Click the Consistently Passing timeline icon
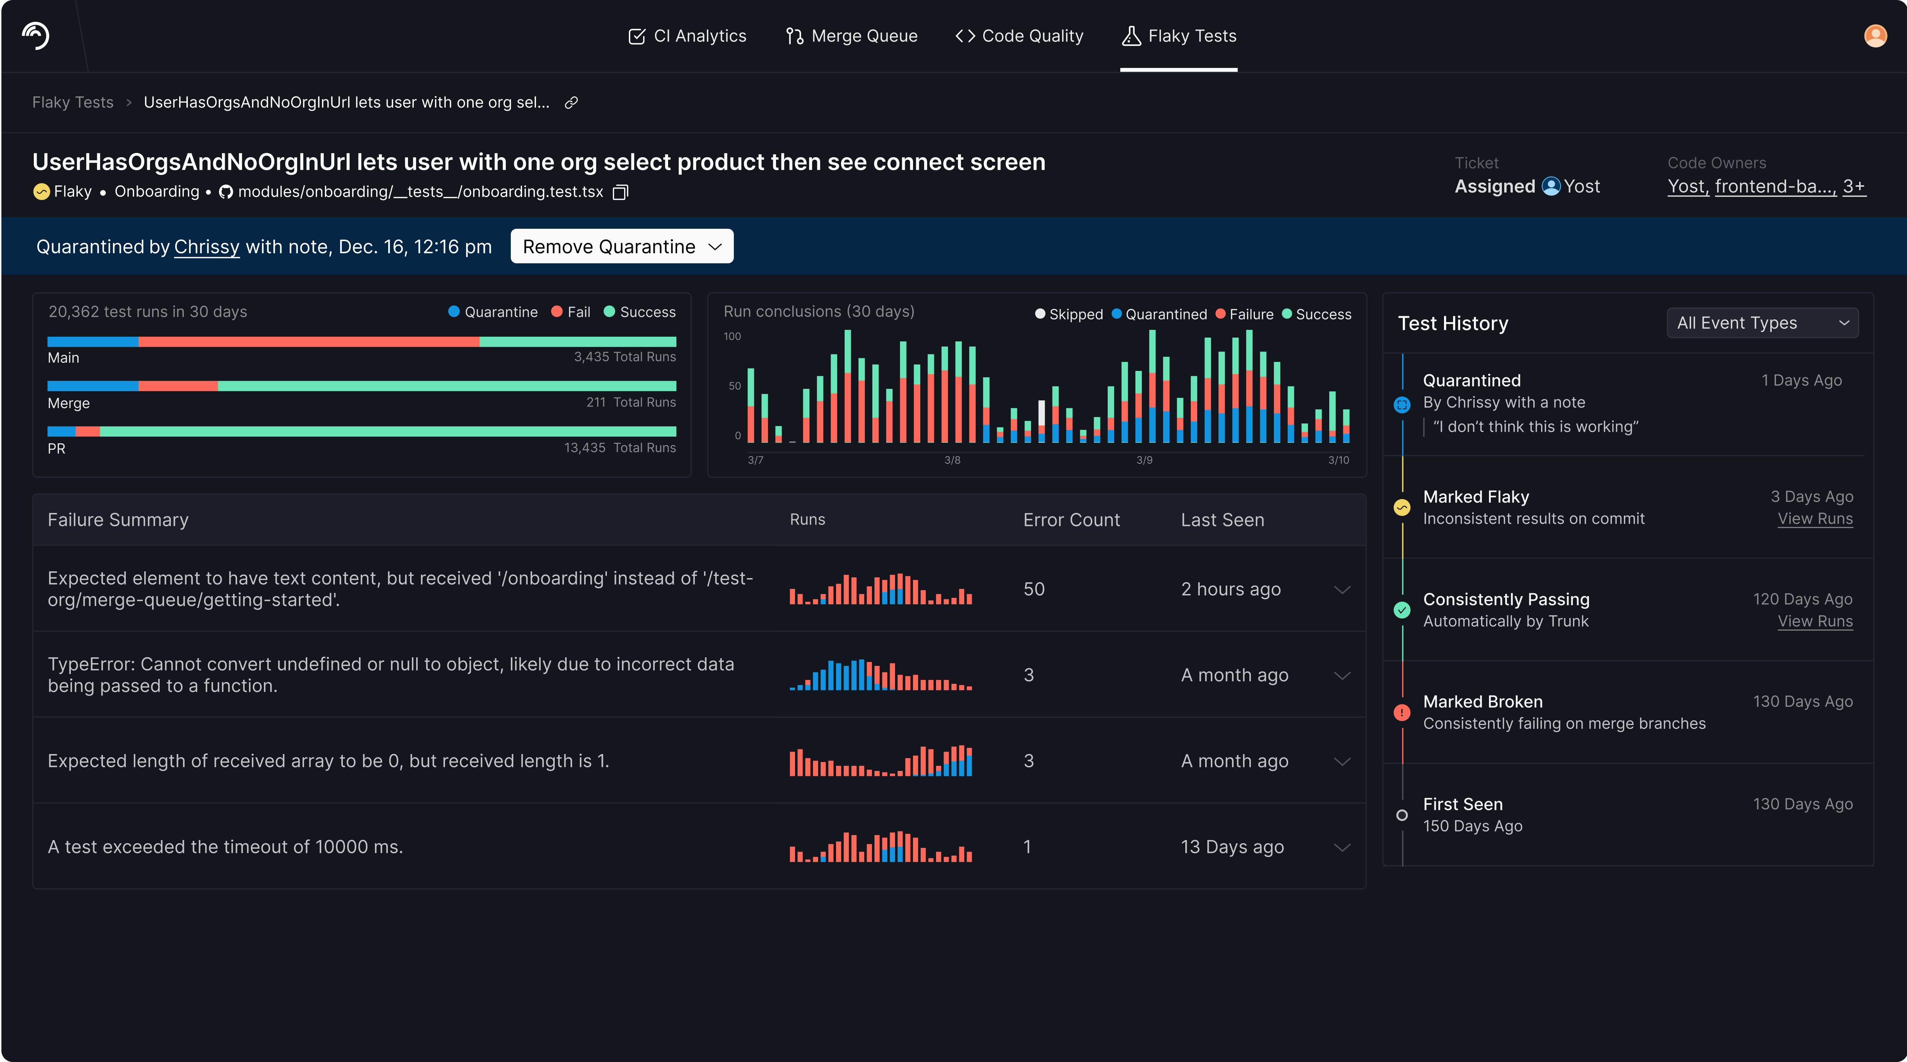The image size is (1907, 1062). tap(1402, 610)
